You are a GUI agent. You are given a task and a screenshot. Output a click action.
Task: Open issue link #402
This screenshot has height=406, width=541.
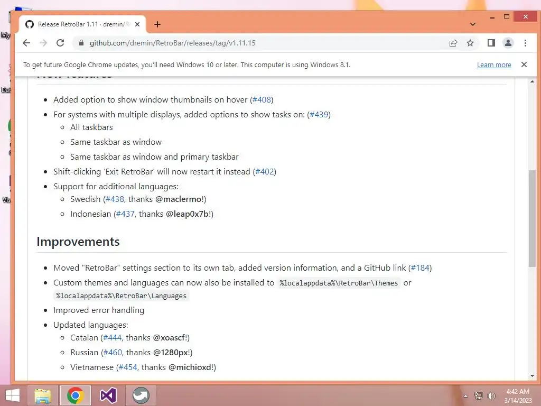pyautogui.click(x=264, y=172)
